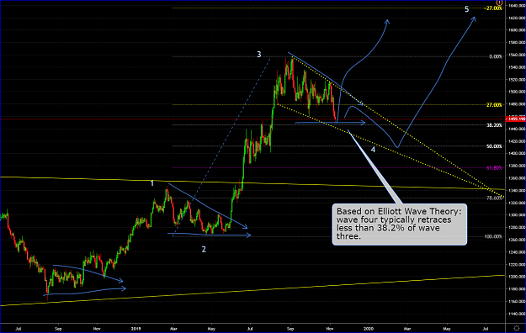Viewport: 526px width, 333px height.
Task: Select the red 1455.190 current price label
Action: pos(516,119)
